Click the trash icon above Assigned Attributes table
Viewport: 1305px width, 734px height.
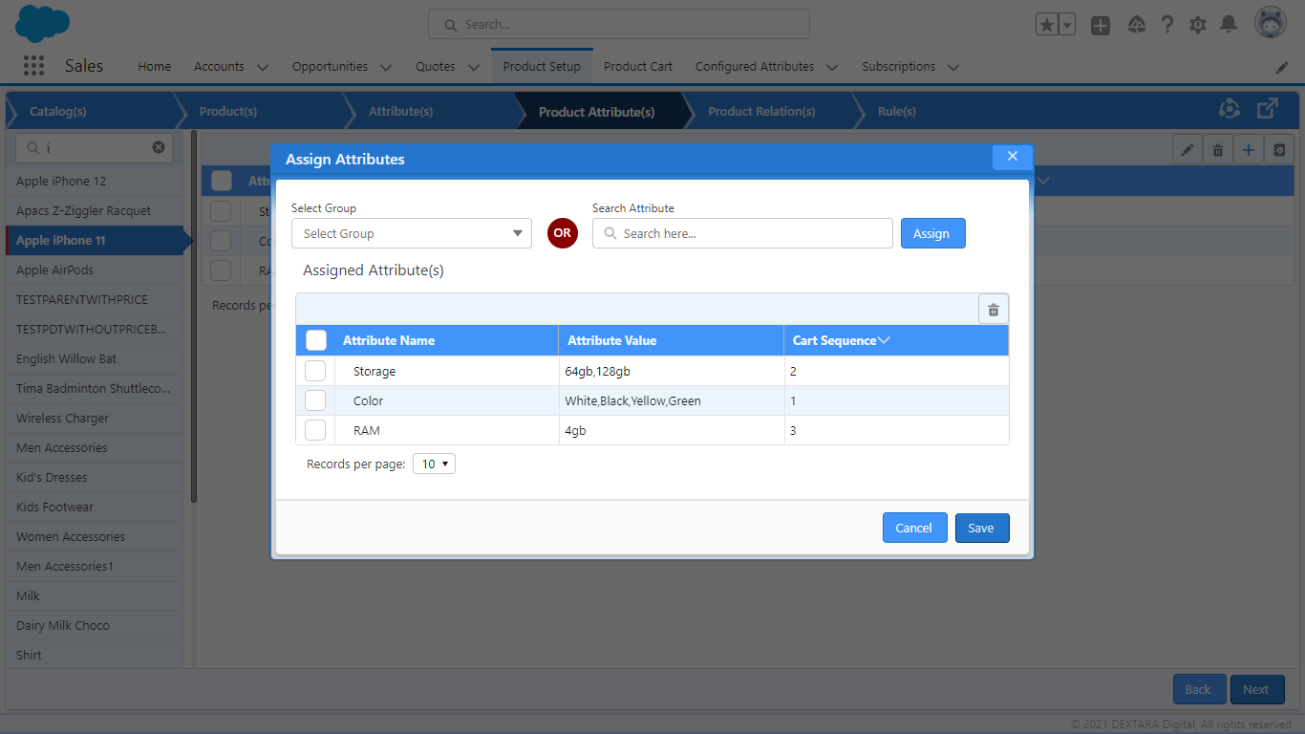pos(993,310)
